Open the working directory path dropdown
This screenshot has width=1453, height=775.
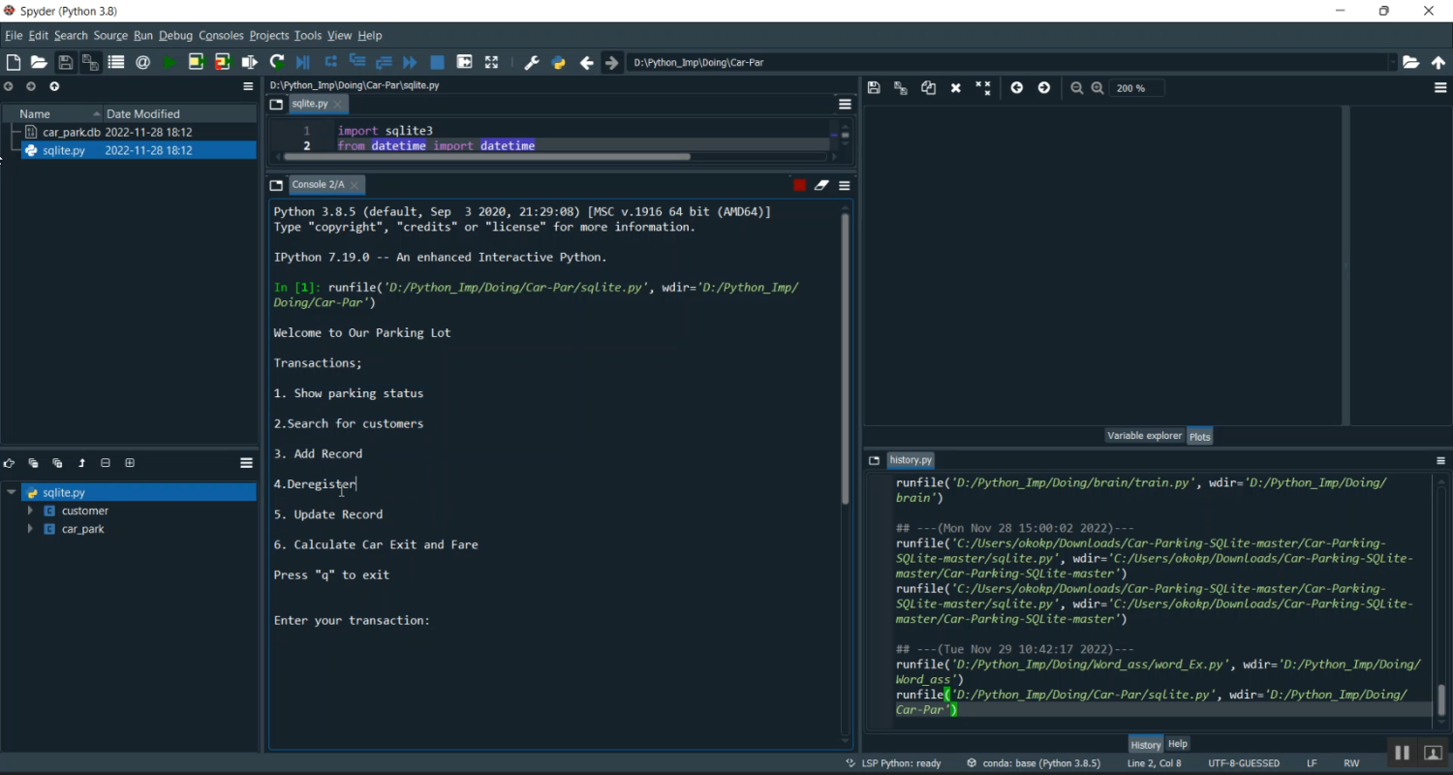pos(1391,62)
